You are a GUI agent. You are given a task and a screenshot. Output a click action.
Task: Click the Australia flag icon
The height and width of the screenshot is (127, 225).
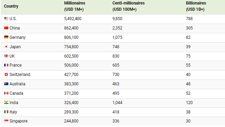pos(6,84)
